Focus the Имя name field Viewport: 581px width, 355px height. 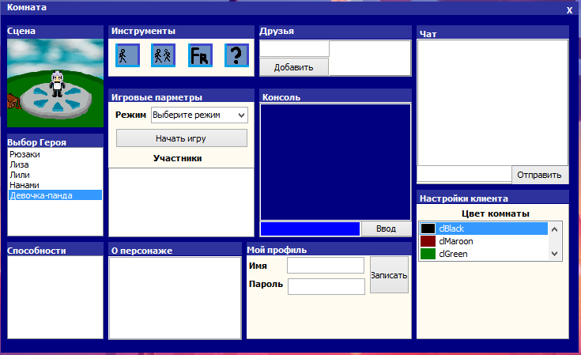[326, 266]
